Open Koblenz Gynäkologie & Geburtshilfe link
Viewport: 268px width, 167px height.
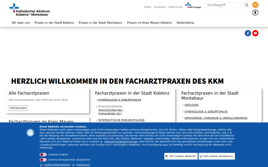pyautogui.click(x=120, y=100)
